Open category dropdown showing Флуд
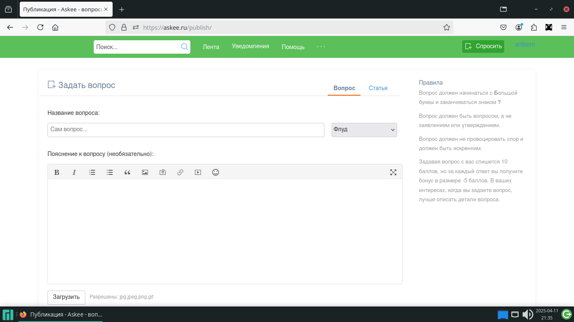The height and width of the screenshot is (322, 574). (364, 130)
